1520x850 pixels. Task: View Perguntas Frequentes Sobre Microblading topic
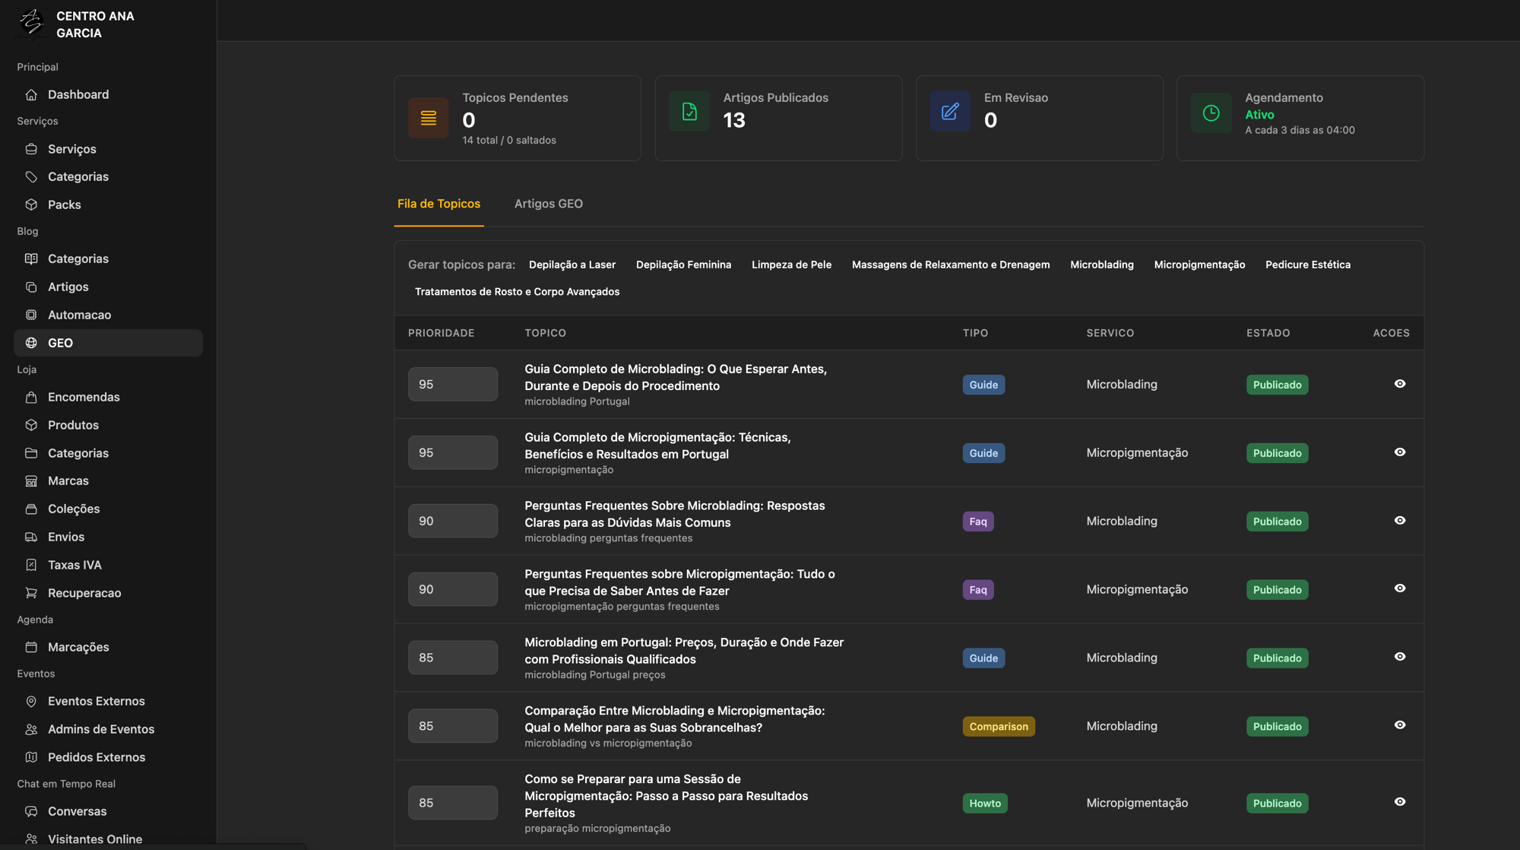pos(1400,521)
